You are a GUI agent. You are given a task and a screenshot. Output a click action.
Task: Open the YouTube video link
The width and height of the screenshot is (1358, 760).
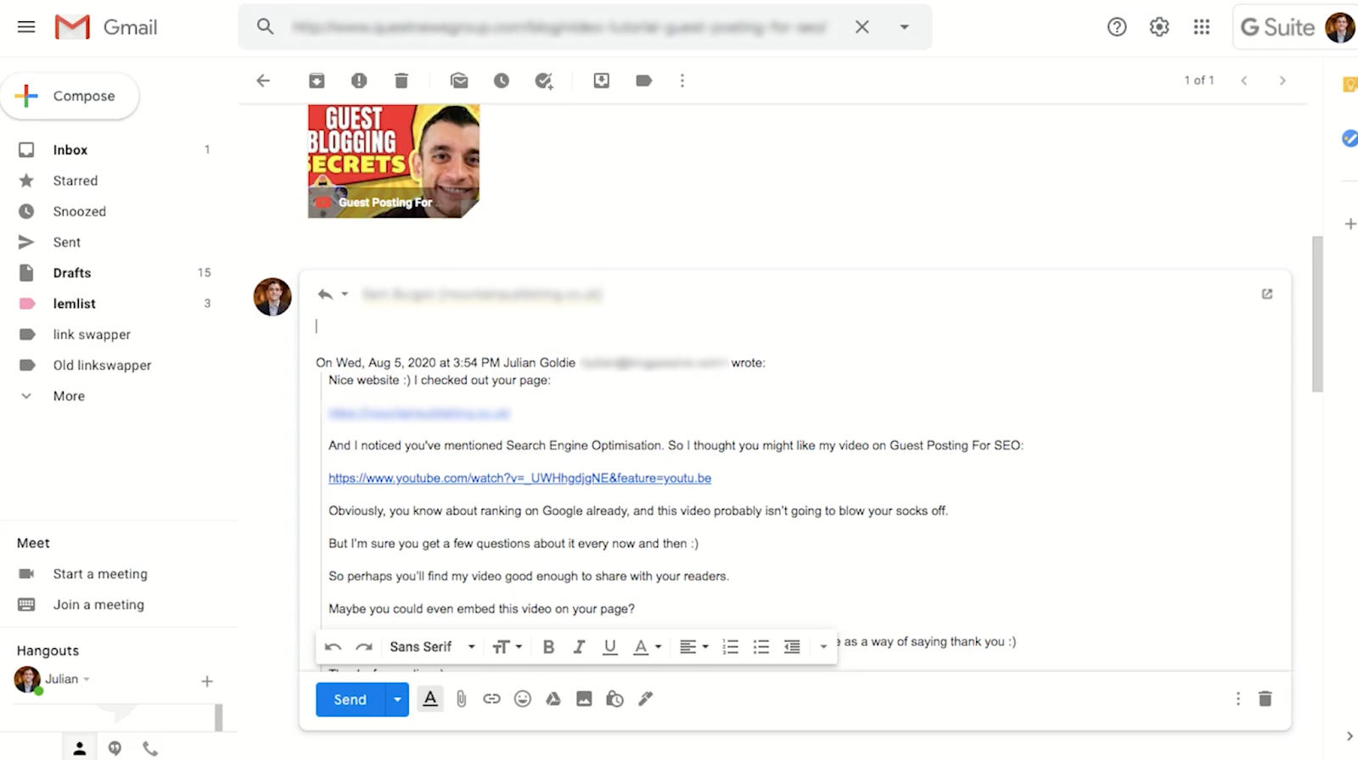[519, 478]
